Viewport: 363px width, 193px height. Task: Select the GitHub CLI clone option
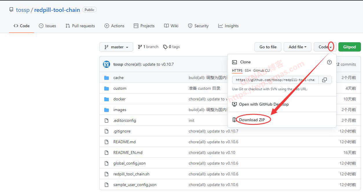[x=261, y=71]
